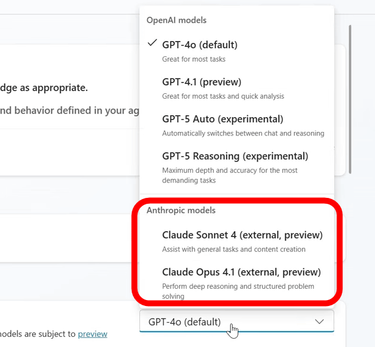
Task: Click "Great for most tasks and quick analysis" text
Action: tap(223, 96)
